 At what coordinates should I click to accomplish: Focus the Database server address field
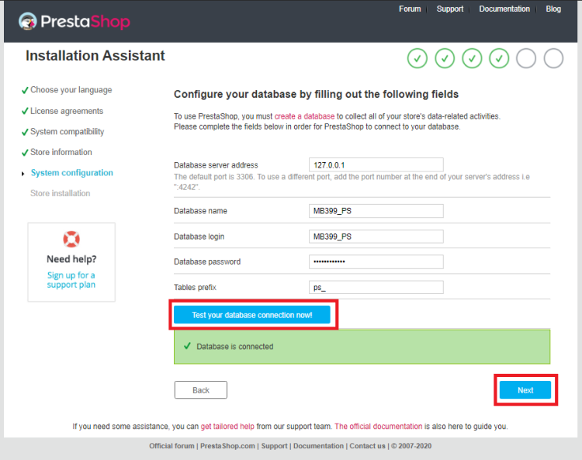coord(376,164)
